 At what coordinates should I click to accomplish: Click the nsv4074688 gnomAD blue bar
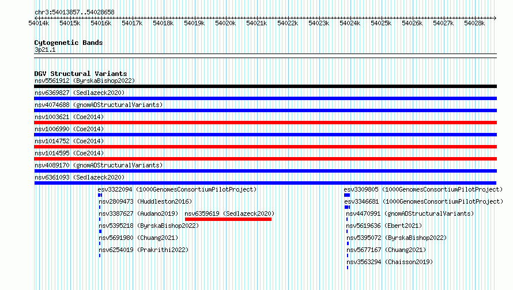pyautogui.click(x=265, y=110)
